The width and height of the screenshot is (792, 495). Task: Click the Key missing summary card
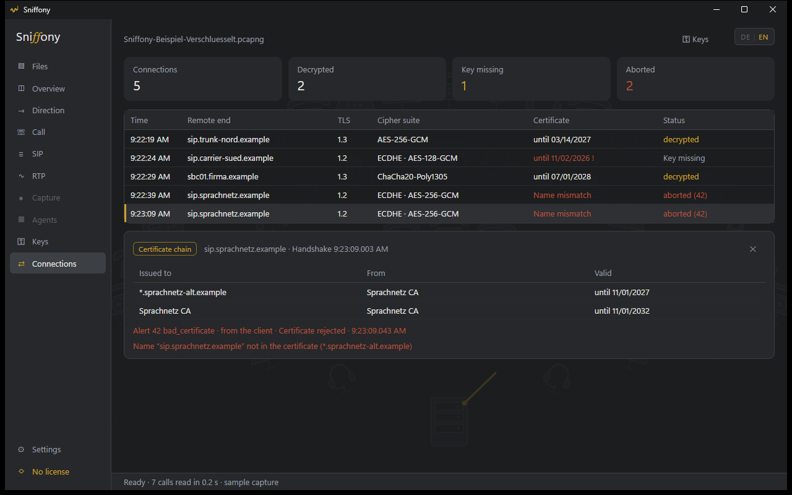(x=532, y=79)
